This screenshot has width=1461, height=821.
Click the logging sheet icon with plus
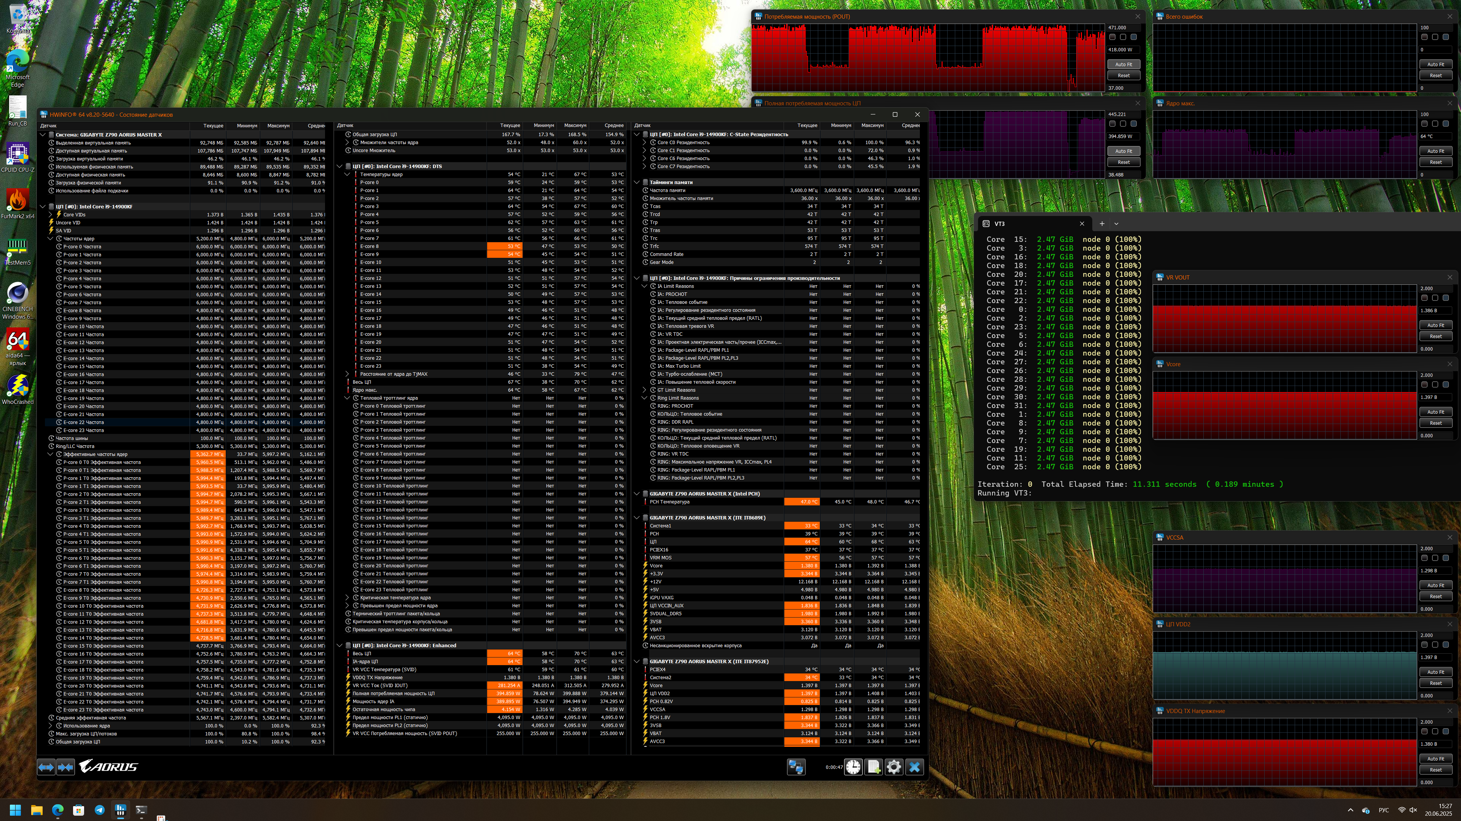(873, 767)
